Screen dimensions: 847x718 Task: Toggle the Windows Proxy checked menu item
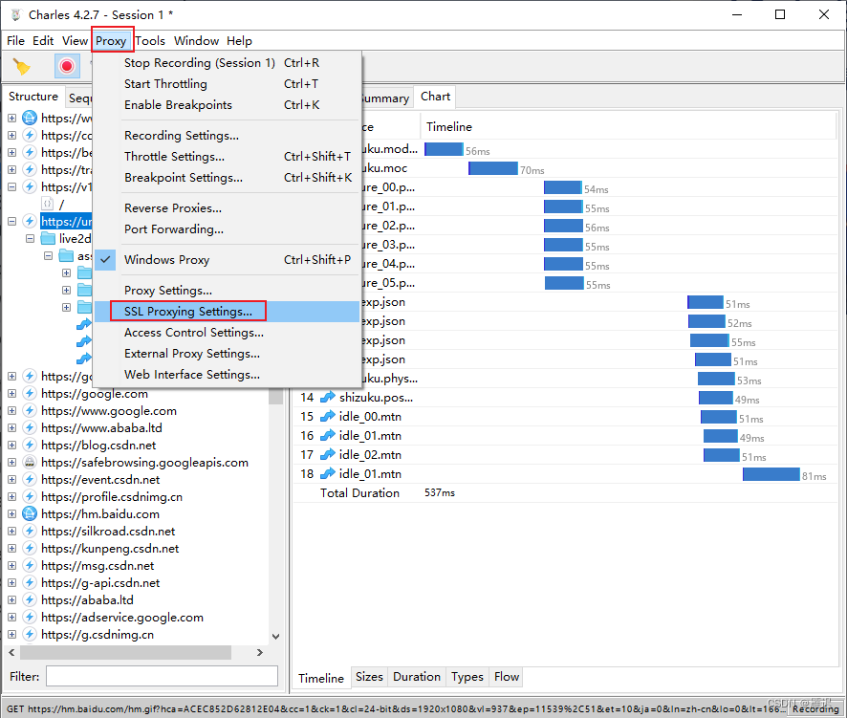tap(227, 260)
